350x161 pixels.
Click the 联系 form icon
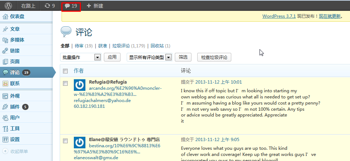5,84
